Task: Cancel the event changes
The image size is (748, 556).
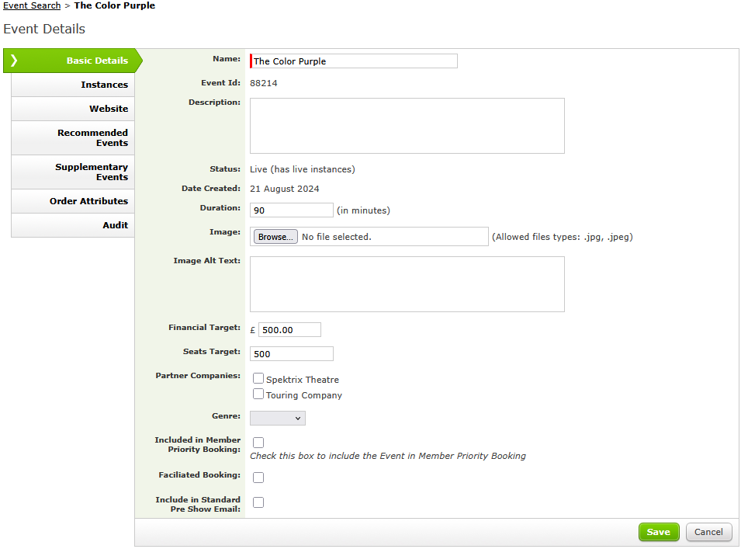Action: tap(709, 532)
